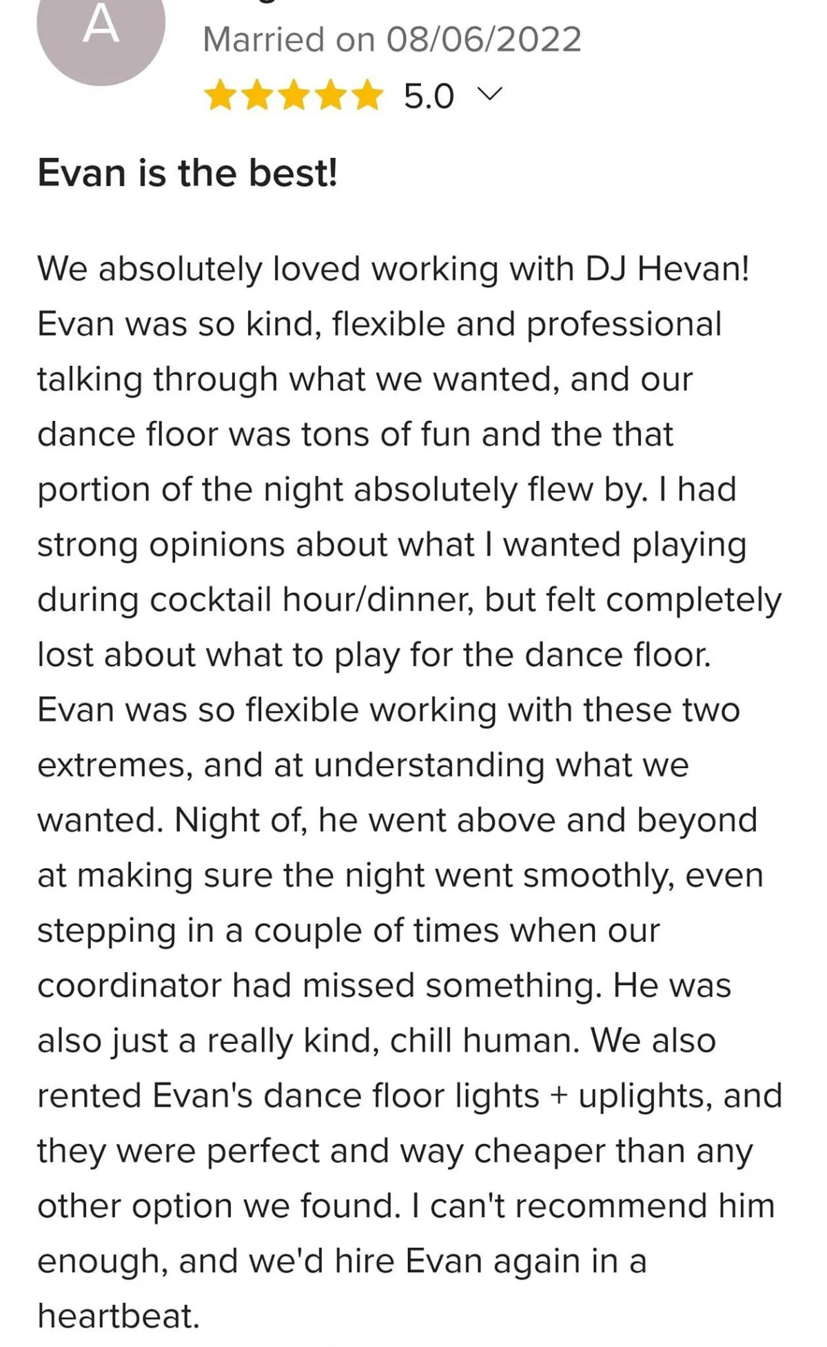
Task: Click the sentence starting 'Night of, he went'
Action: (465, 820)
